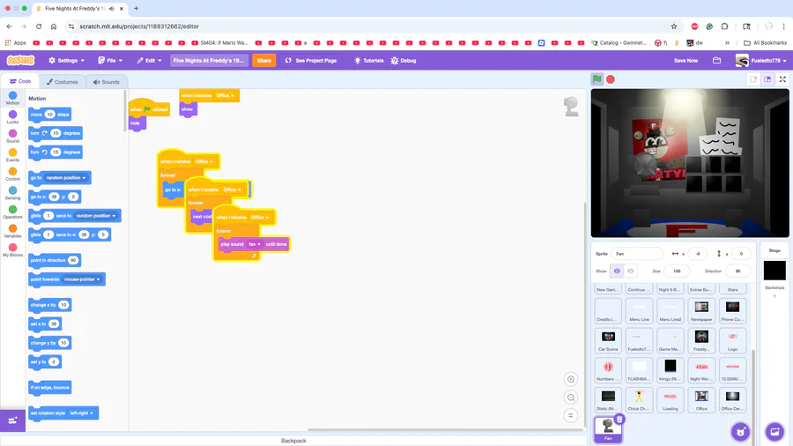This screenshot has width=793, height=446.
Task: Open the Add Extension button
Action: [x=12, y=420]
